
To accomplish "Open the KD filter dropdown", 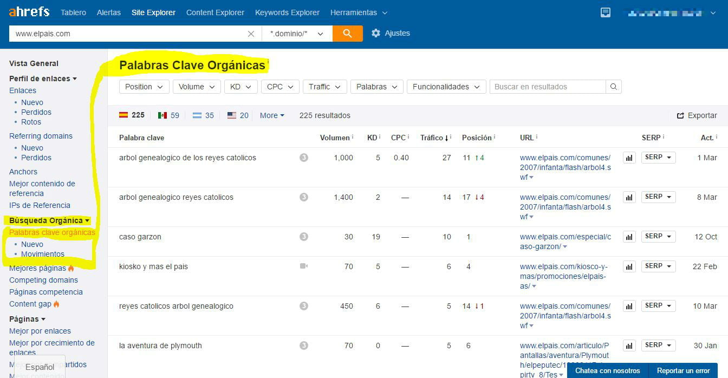I will (x=240, y=87).
